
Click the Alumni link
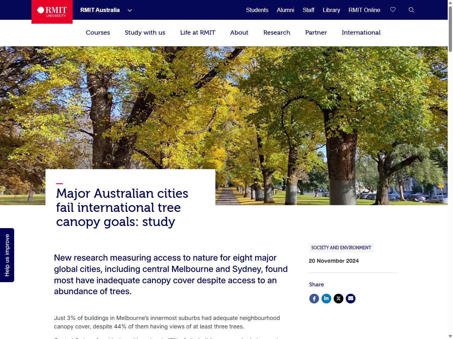point(285,10)
